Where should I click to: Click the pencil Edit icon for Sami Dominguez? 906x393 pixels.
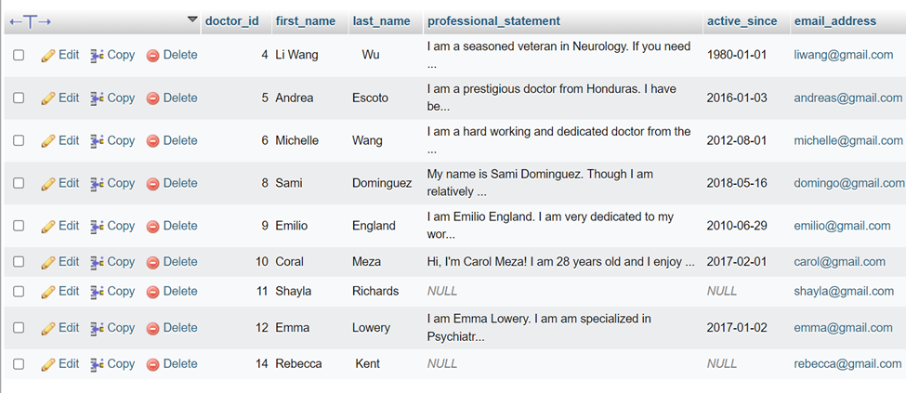(x=48, y=184)
